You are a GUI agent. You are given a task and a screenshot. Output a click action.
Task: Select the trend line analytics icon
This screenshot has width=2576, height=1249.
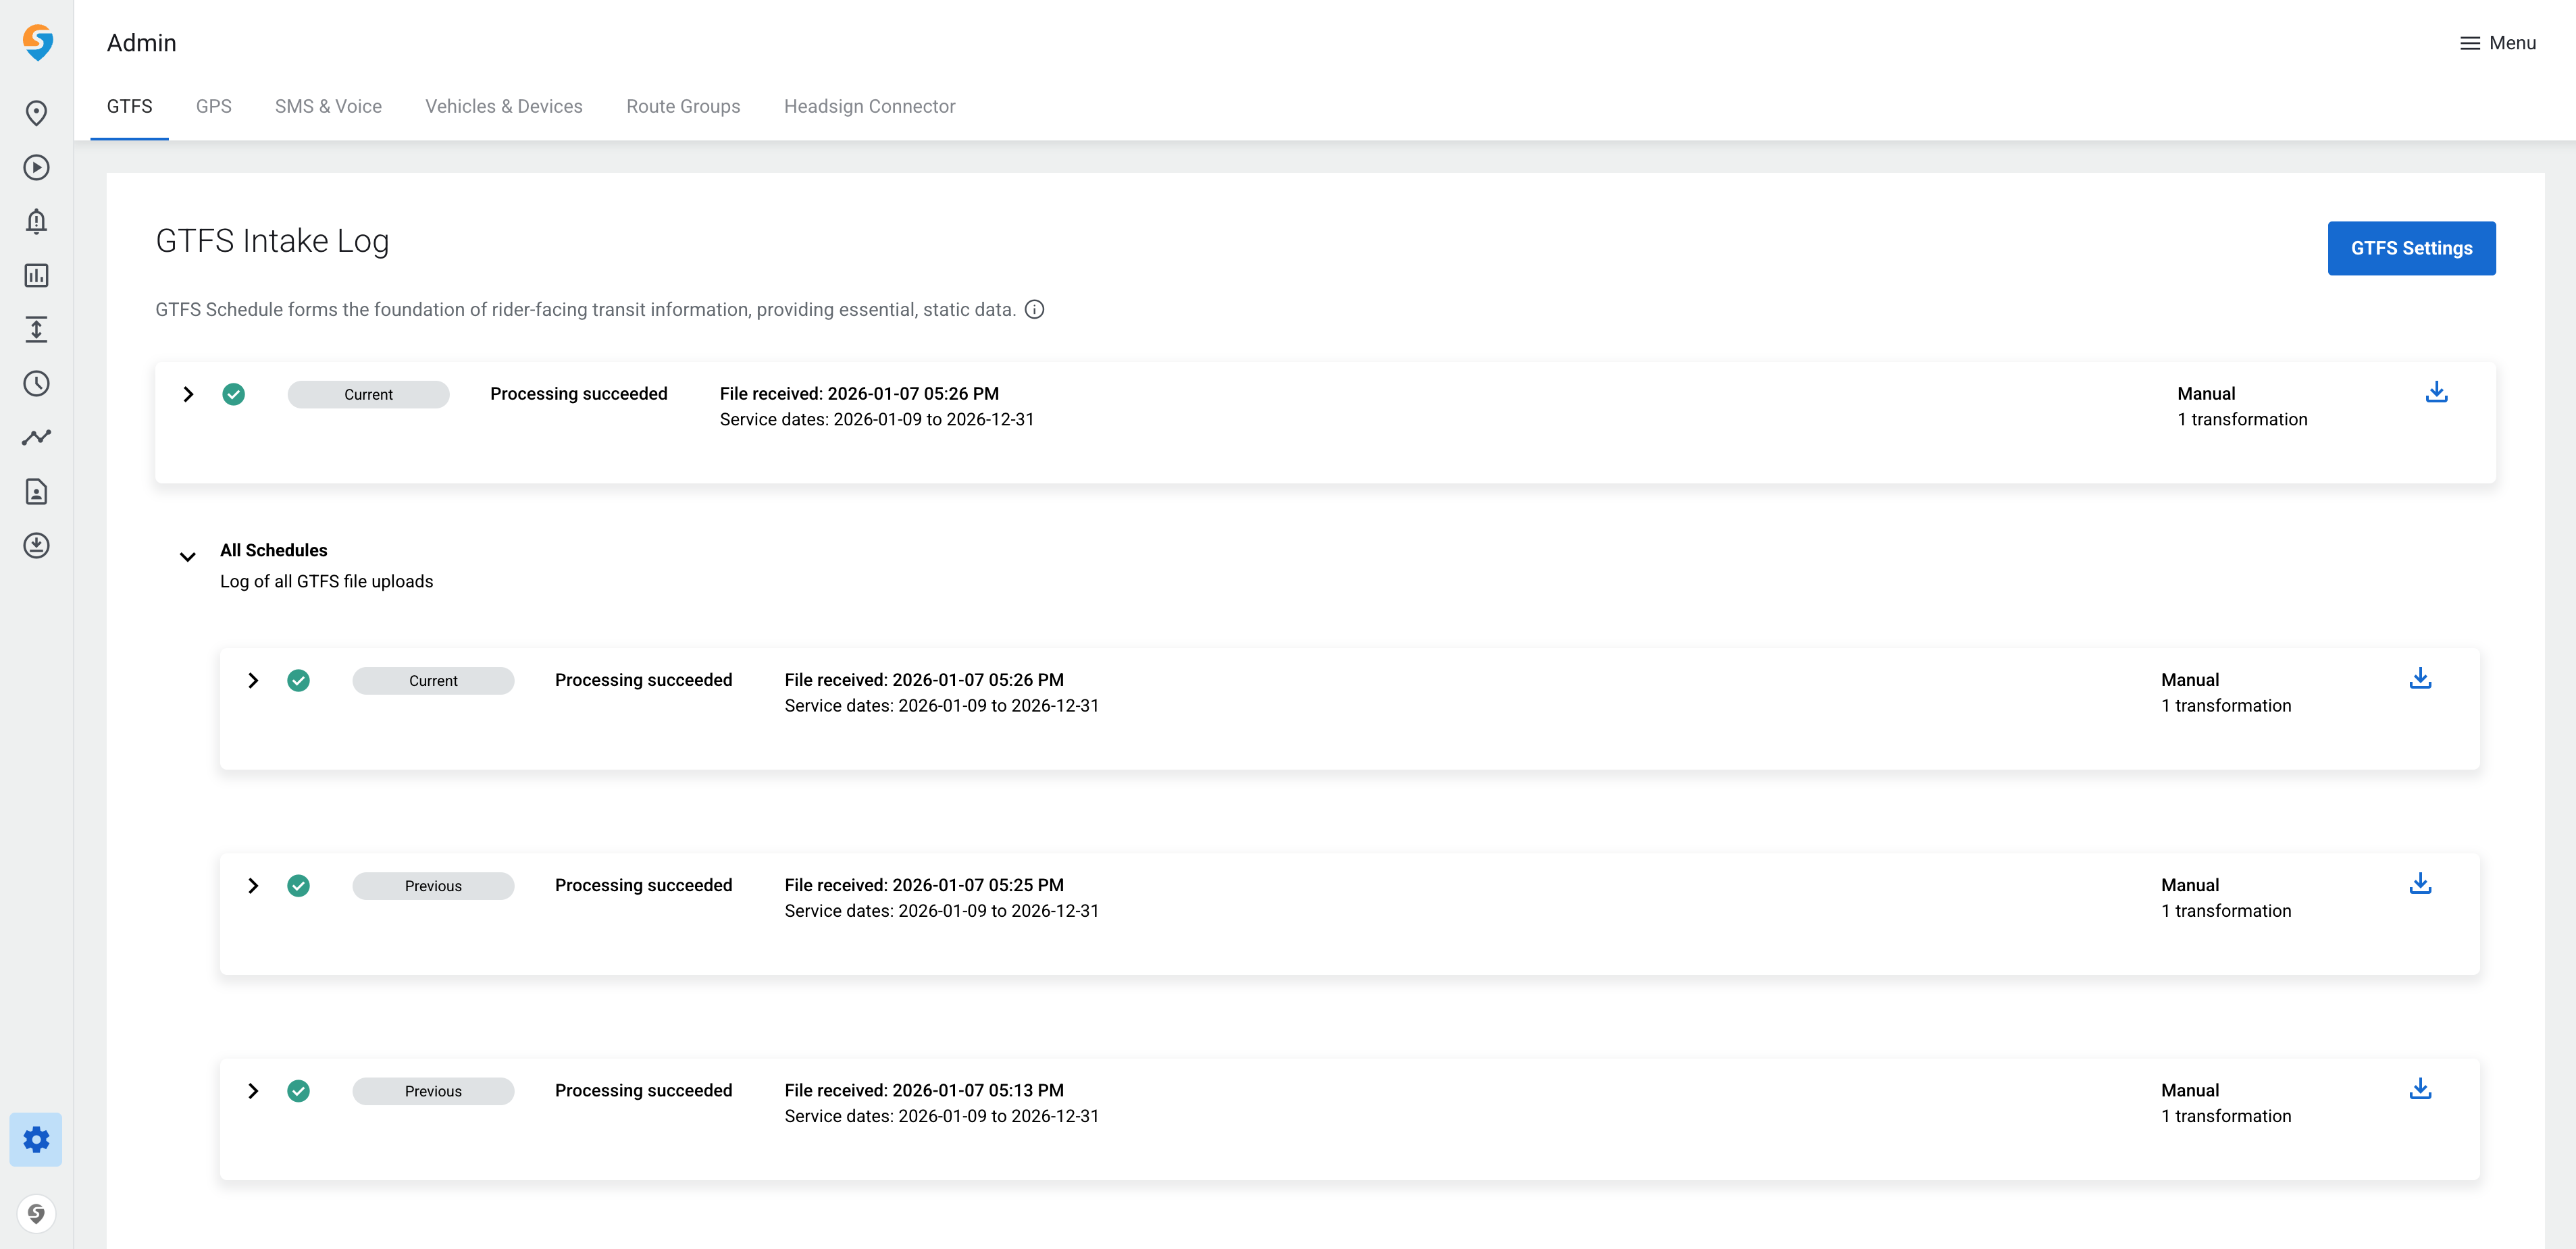coord(37,437)
